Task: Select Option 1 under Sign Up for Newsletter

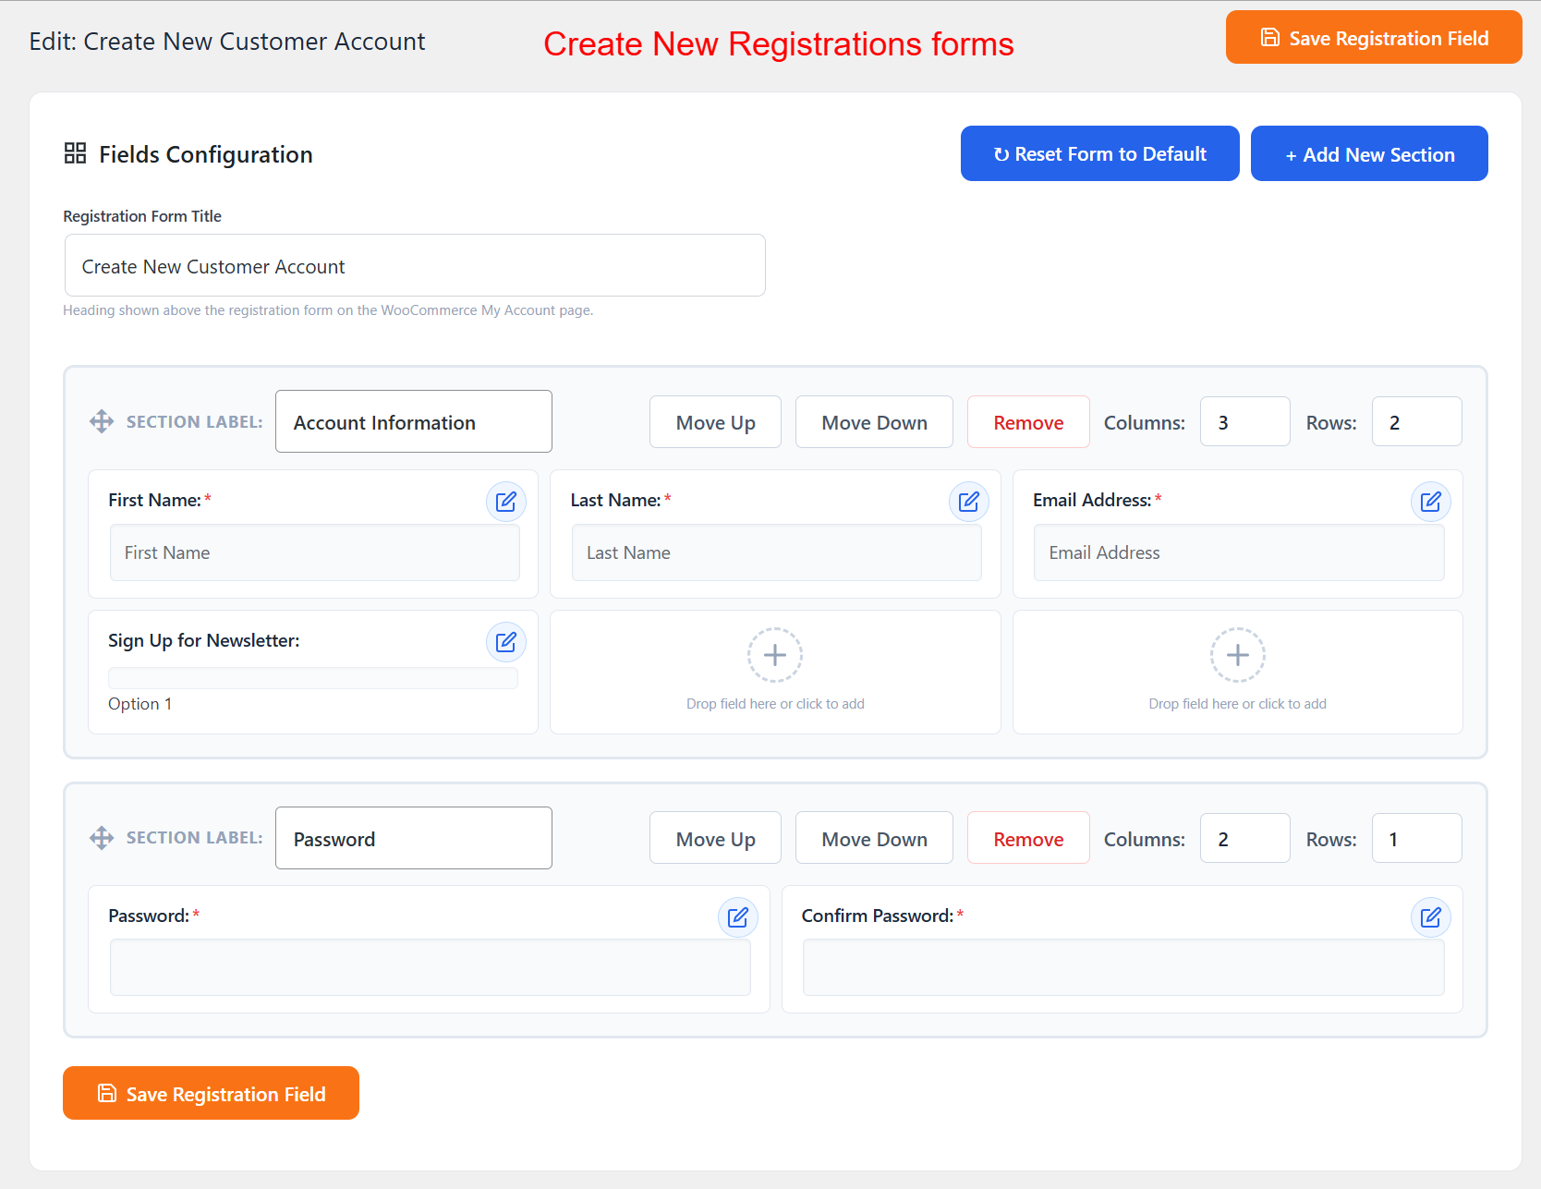Action: click(140, 704)
